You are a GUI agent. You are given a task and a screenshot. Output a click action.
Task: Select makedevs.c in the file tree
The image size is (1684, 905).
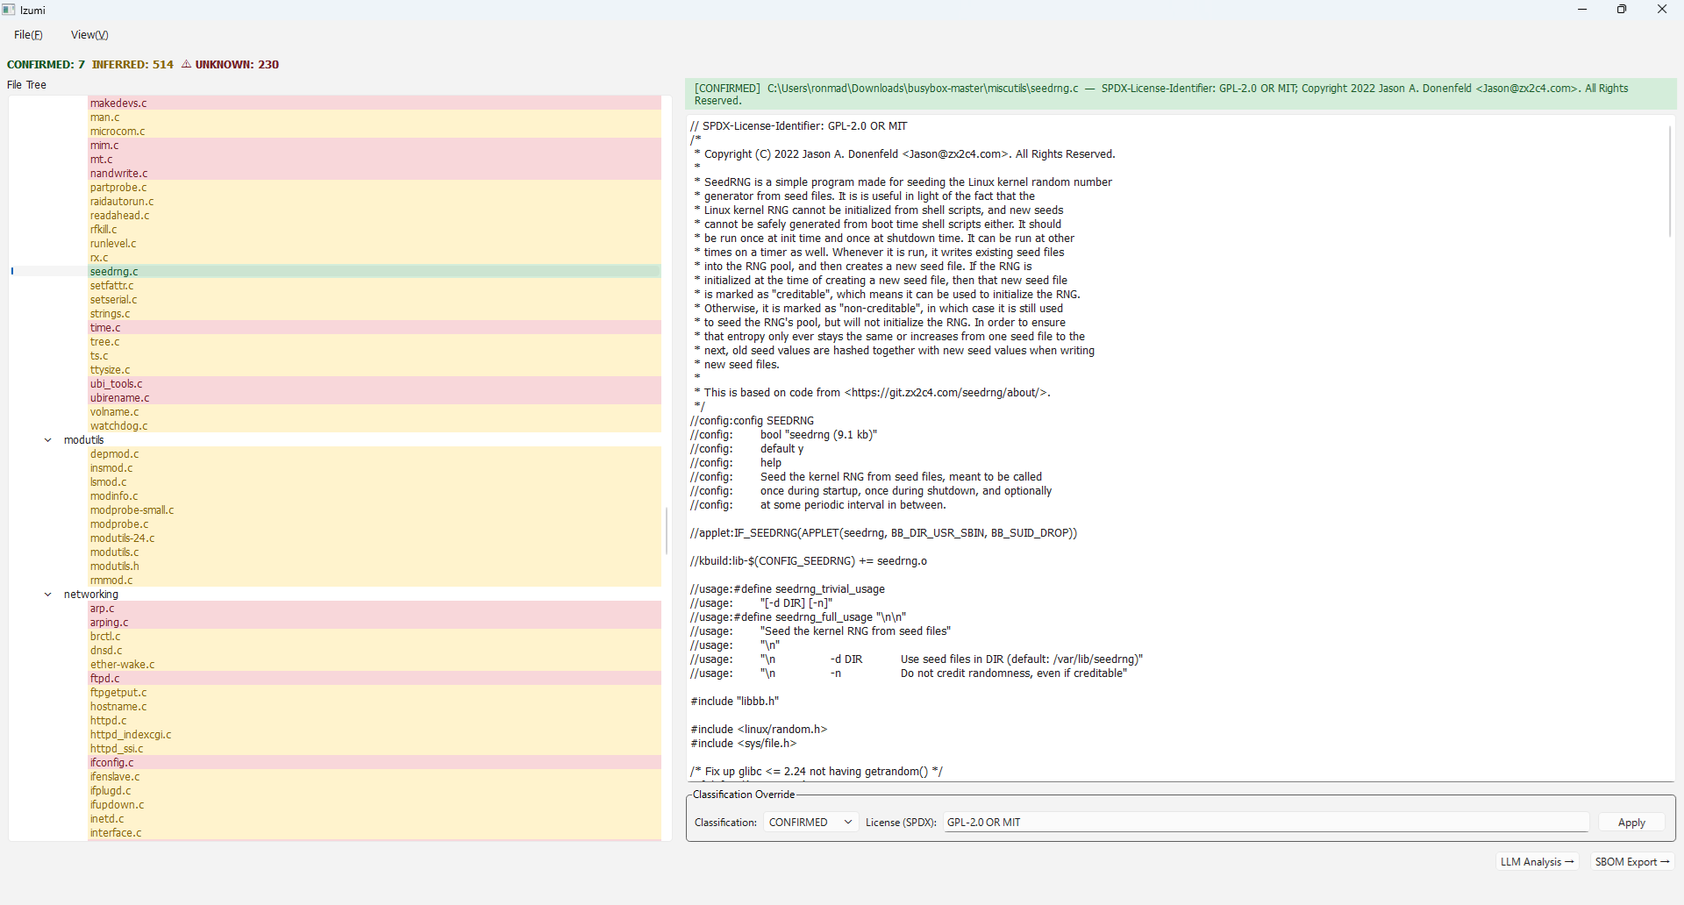118,103
